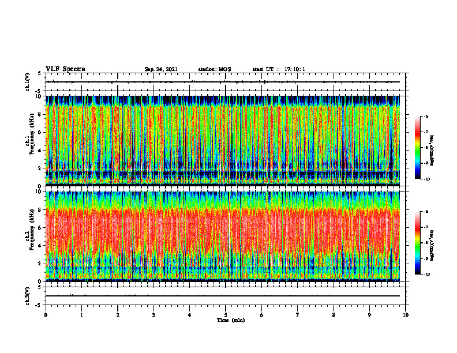457x353 pixels.
Task: Click the "Time (min)" axis label
Action: coord(231,320)
